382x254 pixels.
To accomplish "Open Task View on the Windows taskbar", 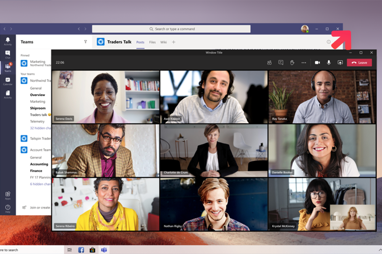I will pos(70,250).
